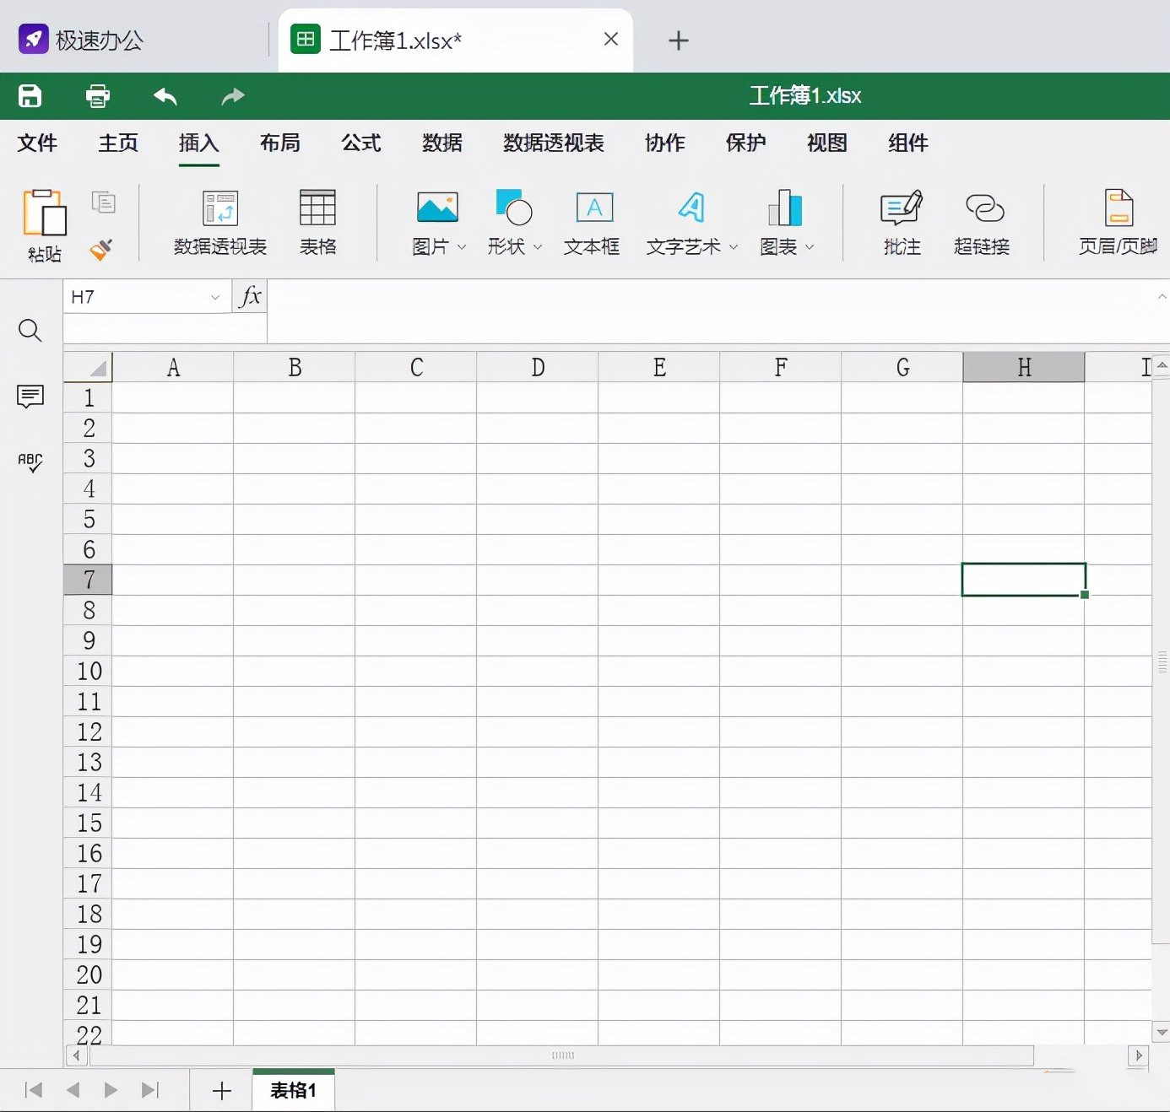This screenshot has width=1170, height=1112.
Task: Switch to the 协作 ribbon tab
Action: (665, 143)
